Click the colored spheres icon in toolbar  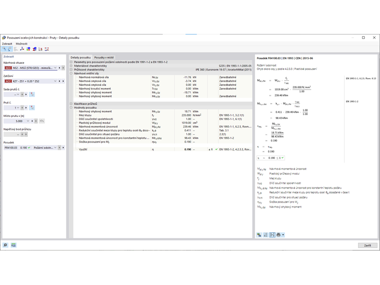point(28,49)
